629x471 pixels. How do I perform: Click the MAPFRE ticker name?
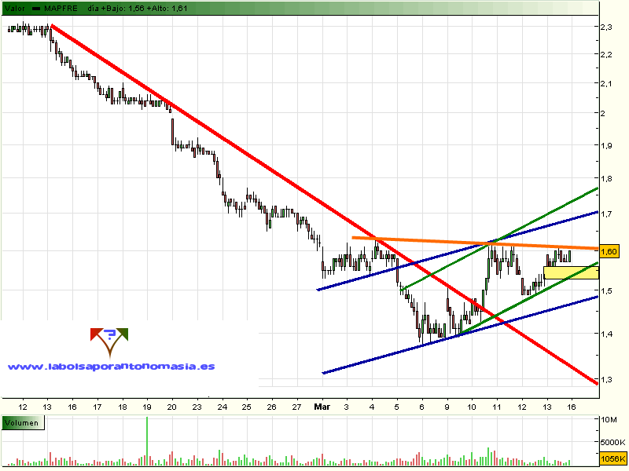point(61,8)
